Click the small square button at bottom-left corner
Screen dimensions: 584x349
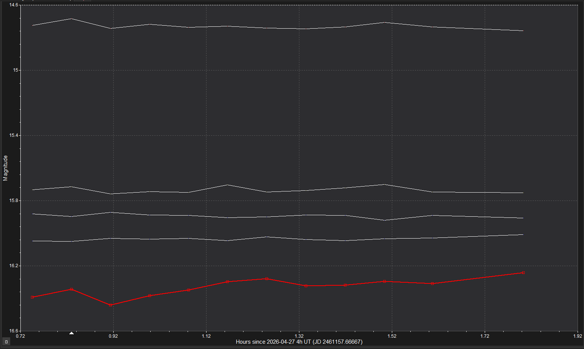6,342
